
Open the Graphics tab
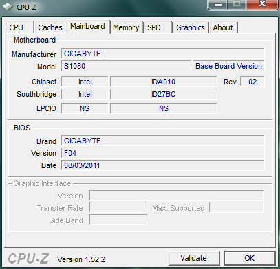pyautogui.click(x=191, y=27)
